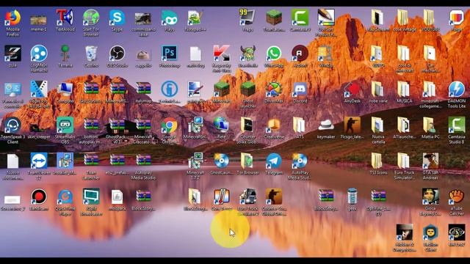Launch TextAloud from the desktop
Image resolution: width=470 pixels, height=264 pixels.
pyautogui.click(x=65, y=18)
